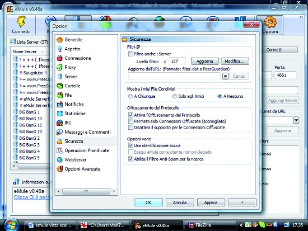Open emule vista scal... taskbar item

click(x=50, y=225)
